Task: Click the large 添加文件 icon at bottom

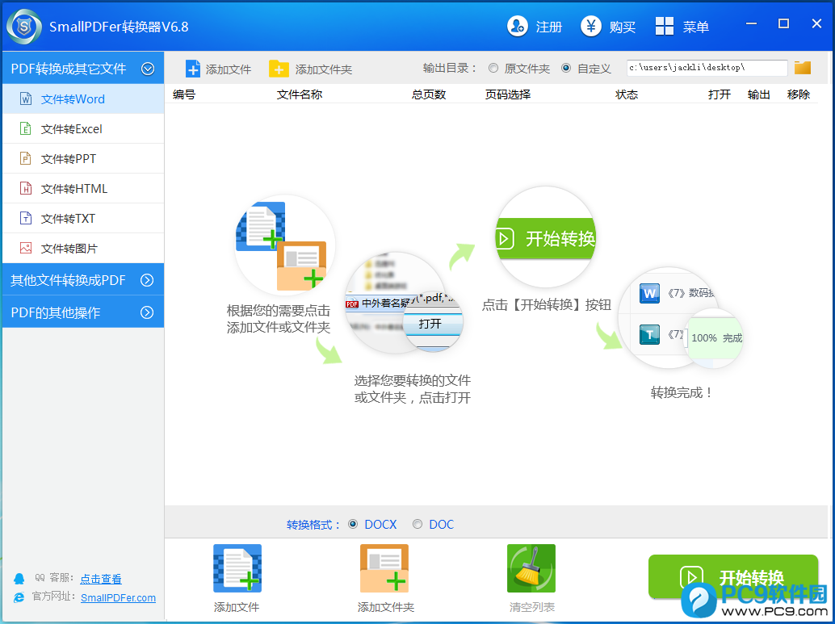Action: [237, 568]
